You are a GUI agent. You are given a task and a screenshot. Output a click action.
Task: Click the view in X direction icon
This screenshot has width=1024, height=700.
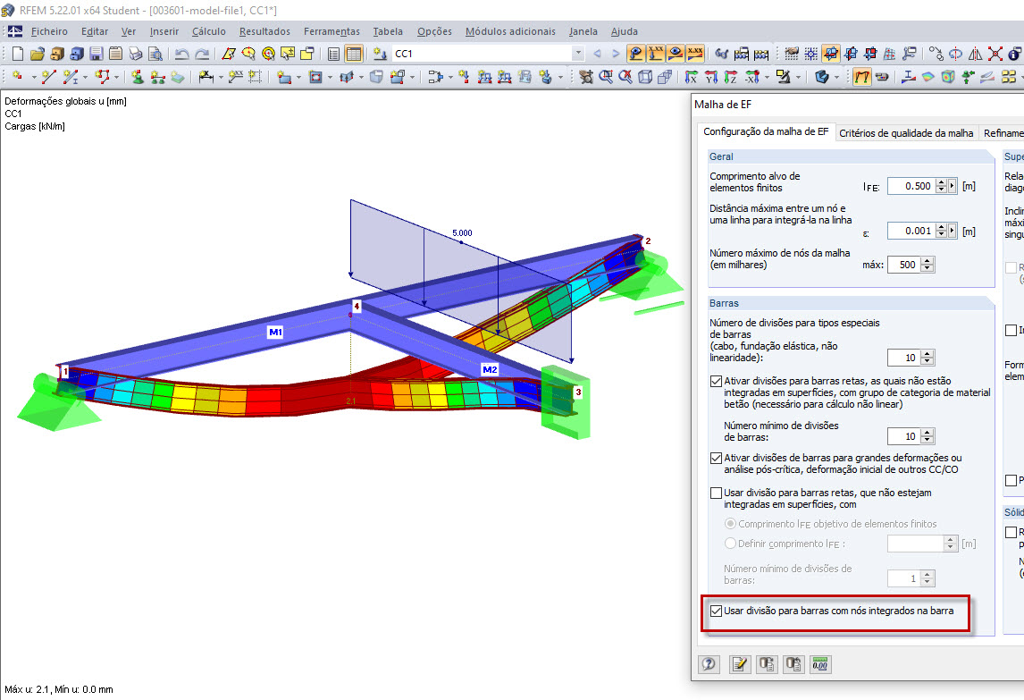[692, 77]
